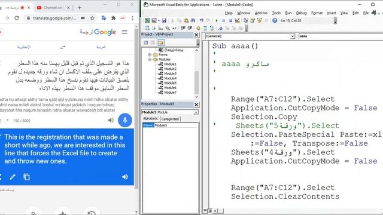
Task: Open the Tools menu
Action: (x=276, y=13)
